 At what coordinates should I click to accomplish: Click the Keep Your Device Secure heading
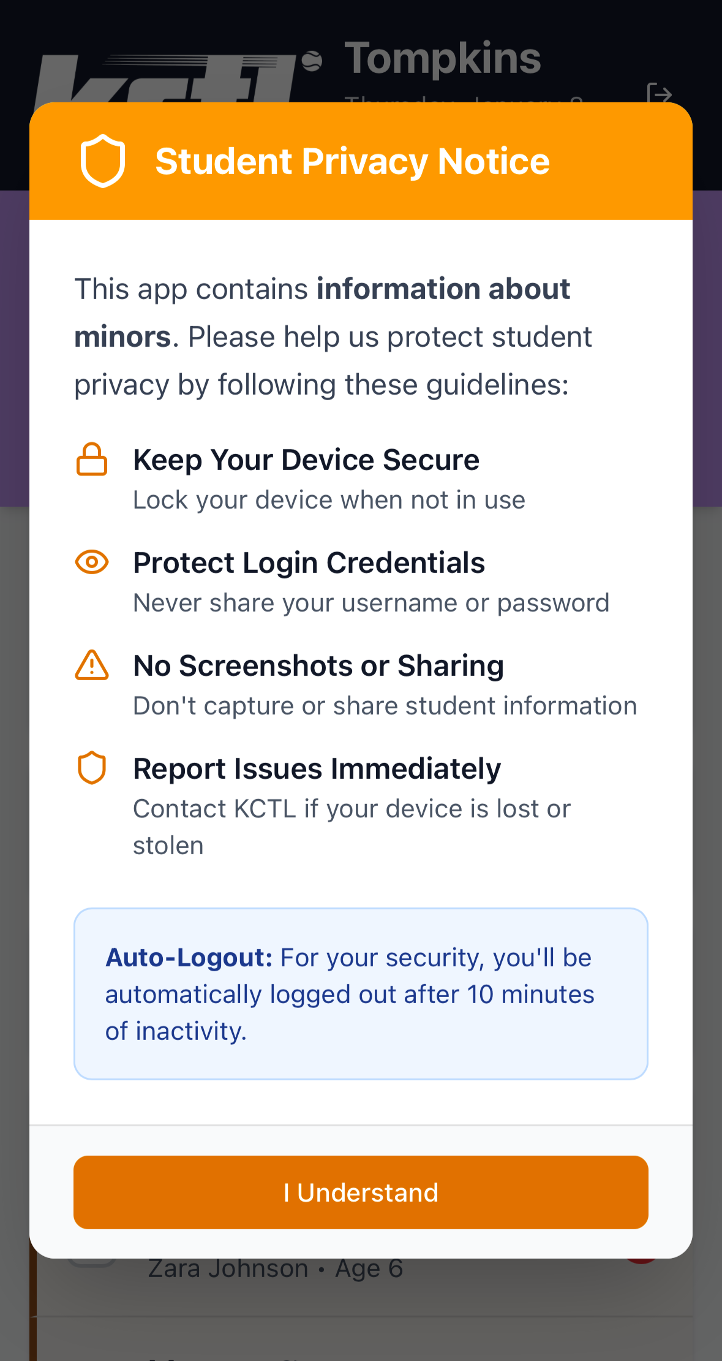(x=306, y=460)
